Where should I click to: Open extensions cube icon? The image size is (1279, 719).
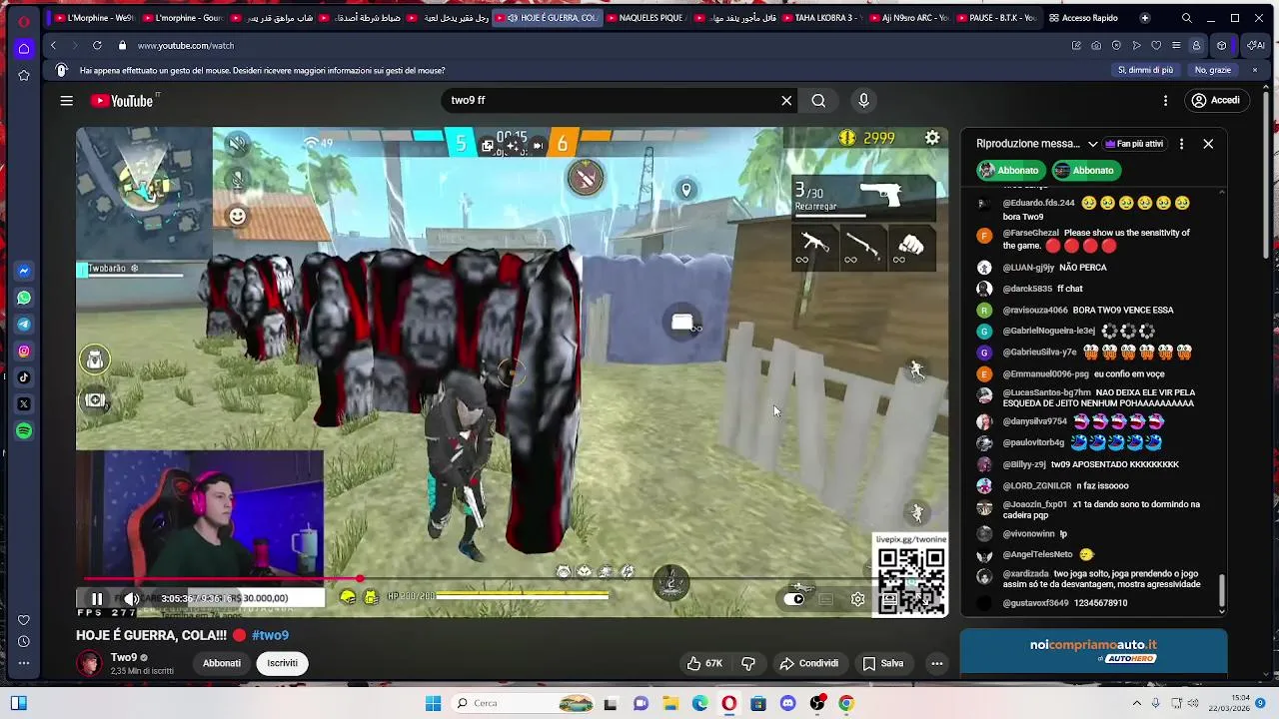click(1221, 45)
